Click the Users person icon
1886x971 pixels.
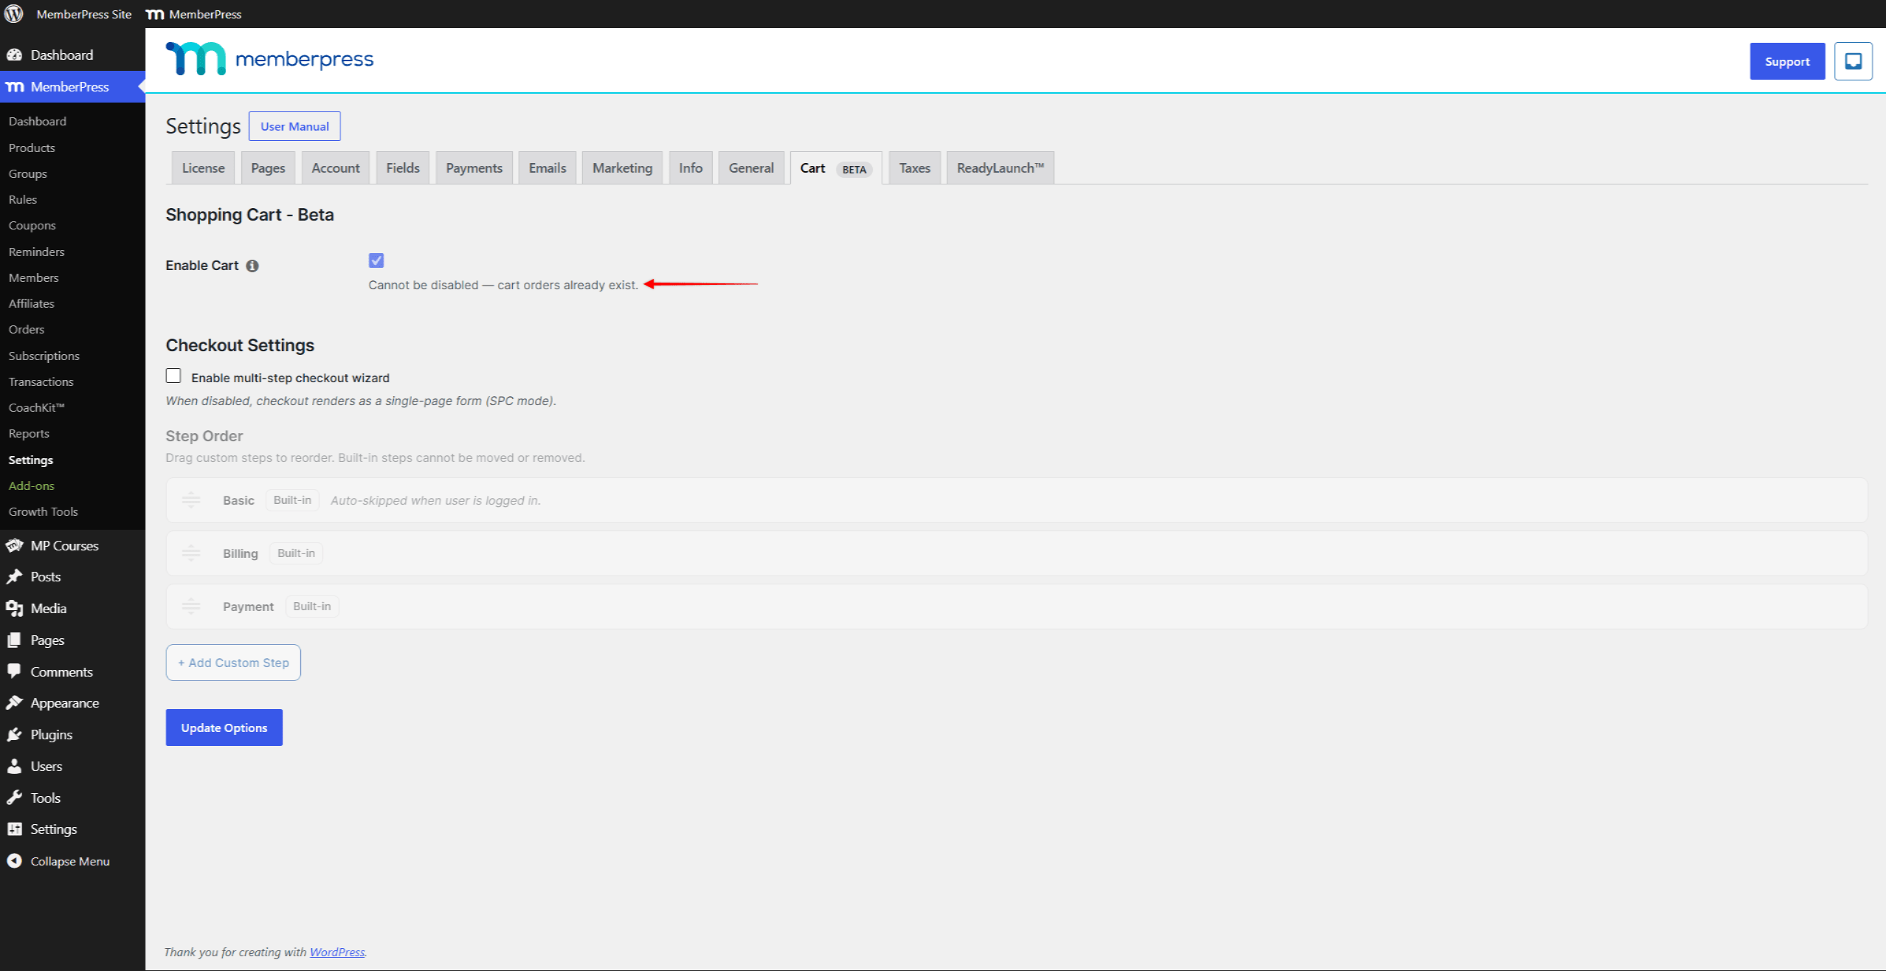14,766
